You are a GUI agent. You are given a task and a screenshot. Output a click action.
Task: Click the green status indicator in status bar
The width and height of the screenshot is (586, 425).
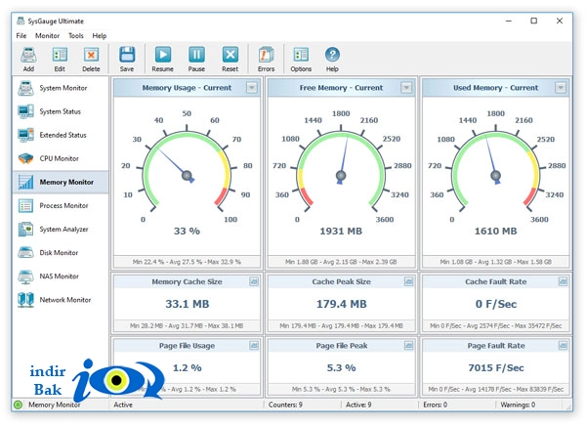pyautogui.click(x=18, y=404)
